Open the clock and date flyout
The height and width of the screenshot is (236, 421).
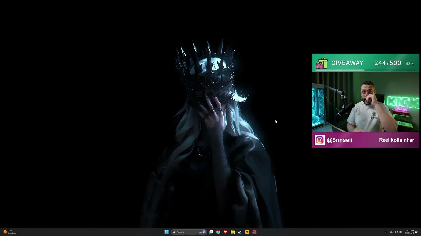click(x=409, y=232)
